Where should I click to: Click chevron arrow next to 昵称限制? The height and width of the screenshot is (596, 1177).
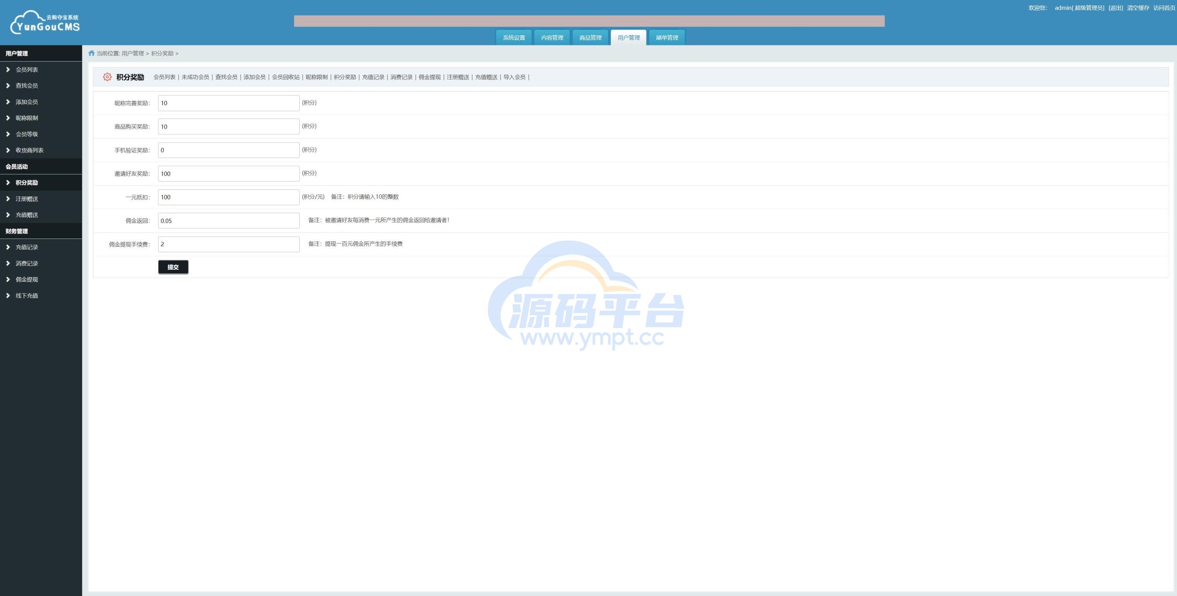click(8, 118)
